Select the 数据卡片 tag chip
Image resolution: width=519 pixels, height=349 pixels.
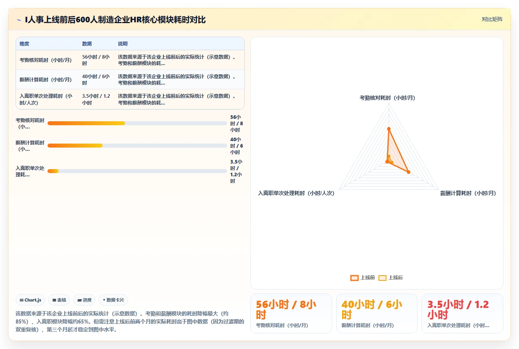[113, 300]
